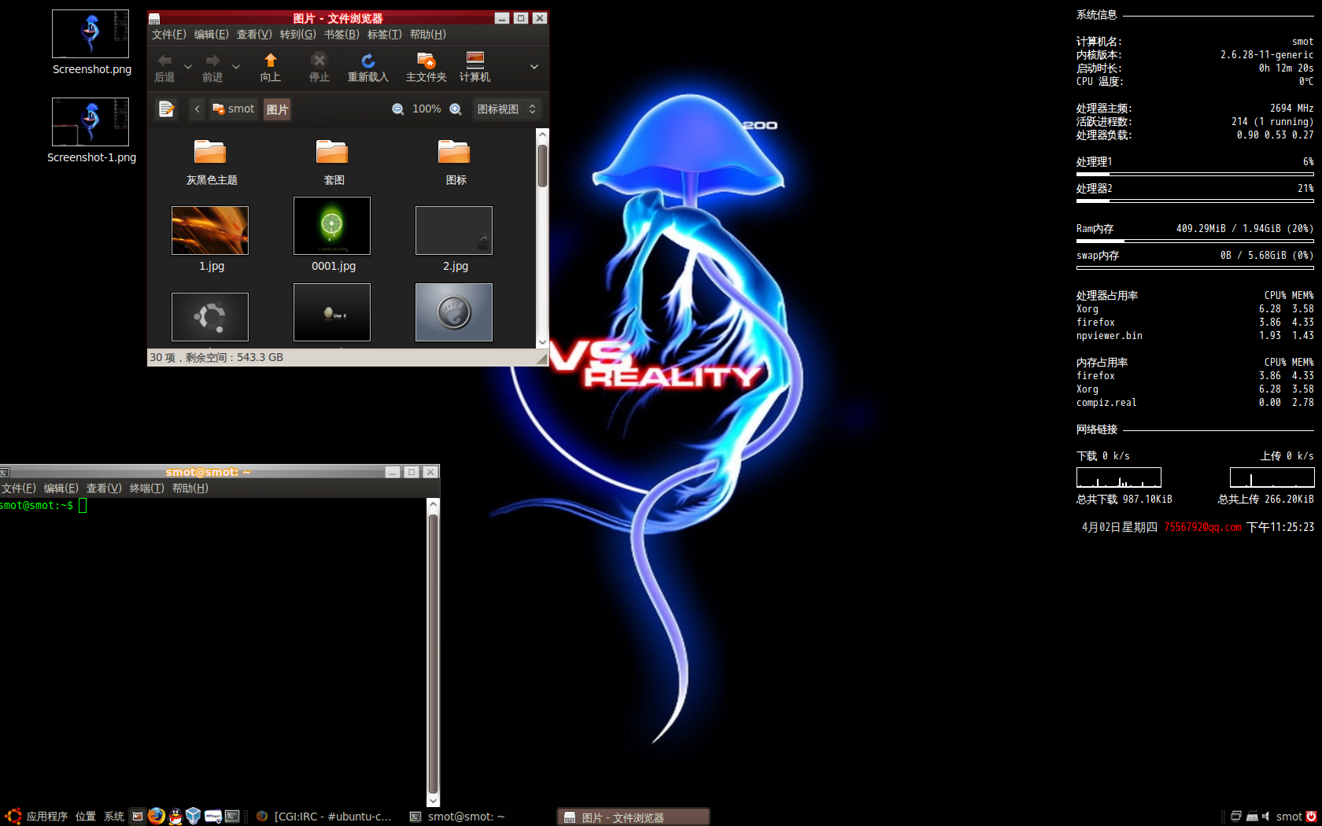1322x826 pixels.
Task: Select the 2.jpg thumbnail
Action: (454, 230)
